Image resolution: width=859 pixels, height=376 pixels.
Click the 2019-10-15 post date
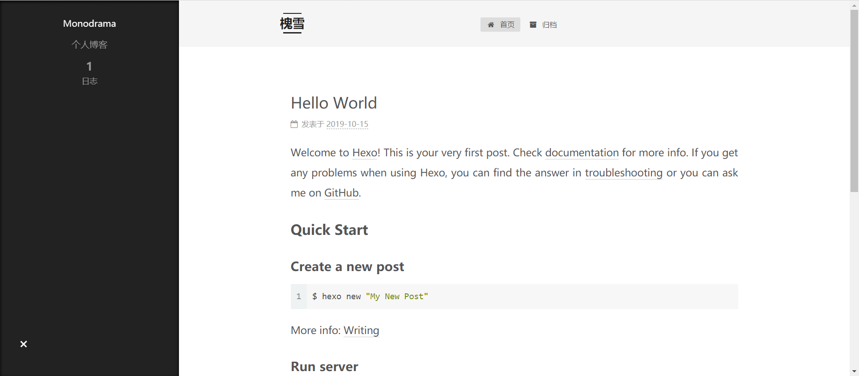[347, 124]
